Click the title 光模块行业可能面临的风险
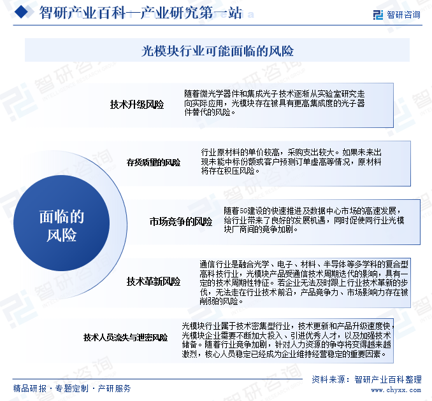 [217, 51]
